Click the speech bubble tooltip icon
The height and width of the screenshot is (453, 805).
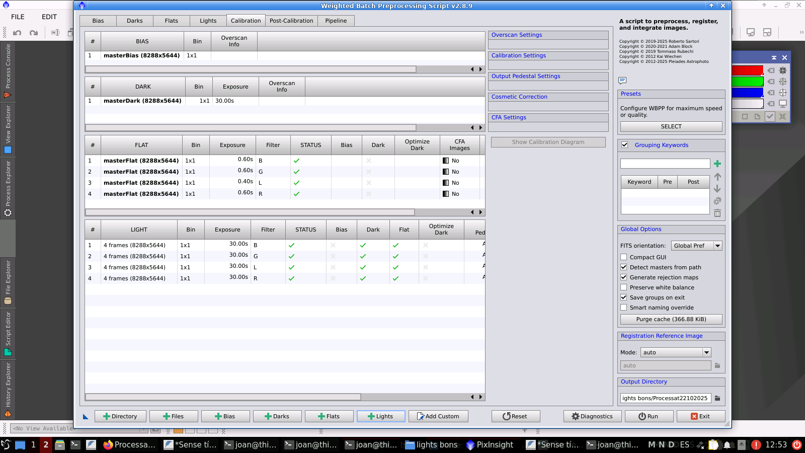click(622, 81)
